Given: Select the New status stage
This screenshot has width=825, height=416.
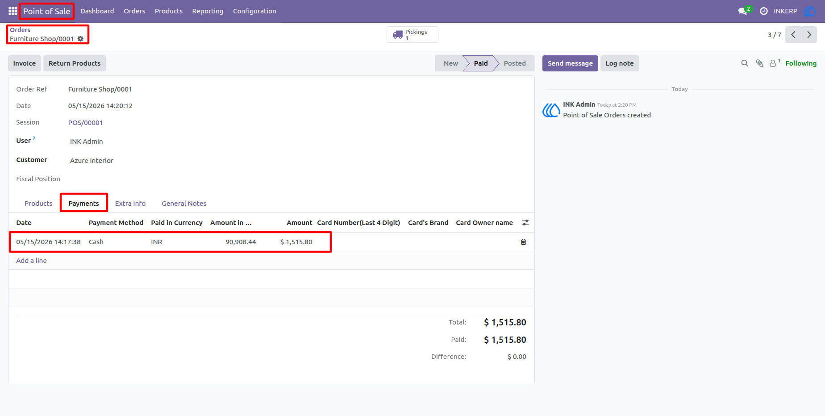Looking at the screenshot, I should [450, 63].
